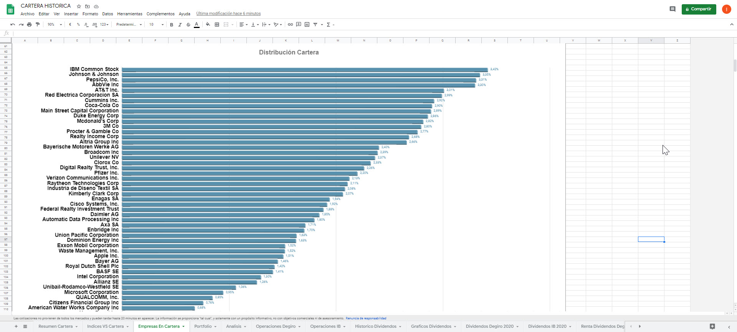Increase decimal places

pyautogui.click(x=94, y=25)
